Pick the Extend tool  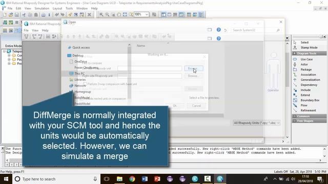(x=305, y=95)
